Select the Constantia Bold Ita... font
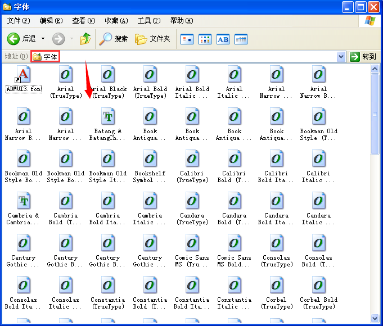This screenshot has width=383, height=326. click(x=192, y=293)
